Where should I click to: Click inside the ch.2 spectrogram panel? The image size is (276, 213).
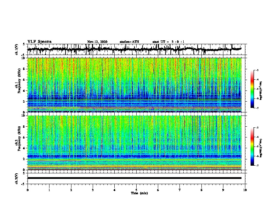point(134,143)
